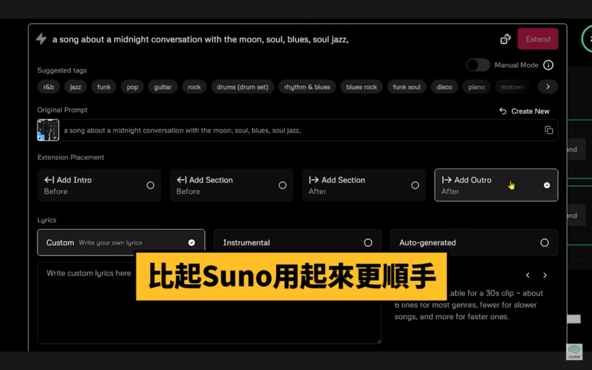The width and height of the screenshot is (592, 370).
Task: Enable Manual Mode
Action: click(x=477, y=65)
